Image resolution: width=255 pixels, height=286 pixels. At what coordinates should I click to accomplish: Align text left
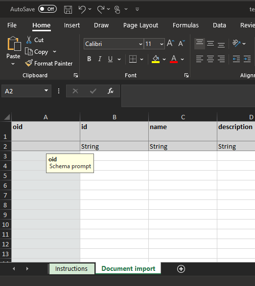click(200, 59)
